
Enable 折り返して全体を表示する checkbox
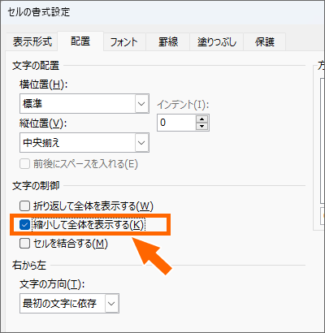24,206
